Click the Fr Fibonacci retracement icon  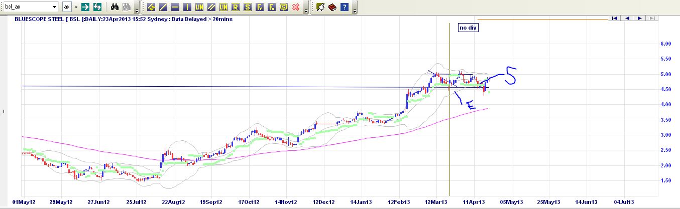[x=260, y=7]
